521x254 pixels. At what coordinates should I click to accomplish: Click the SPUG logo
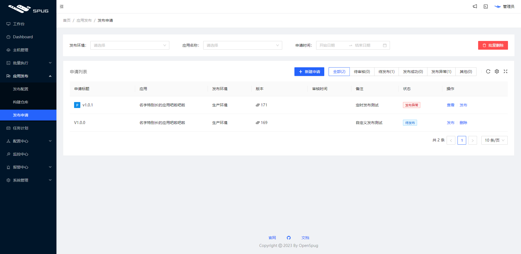point(28,9)
